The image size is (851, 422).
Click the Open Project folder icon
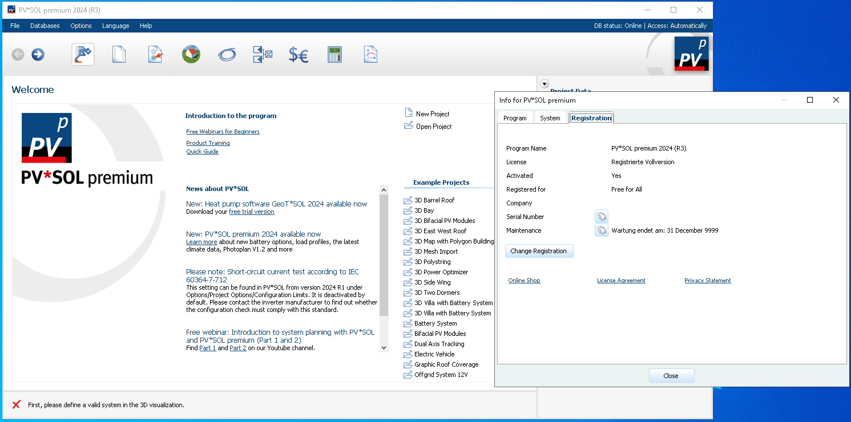point(408,125)
